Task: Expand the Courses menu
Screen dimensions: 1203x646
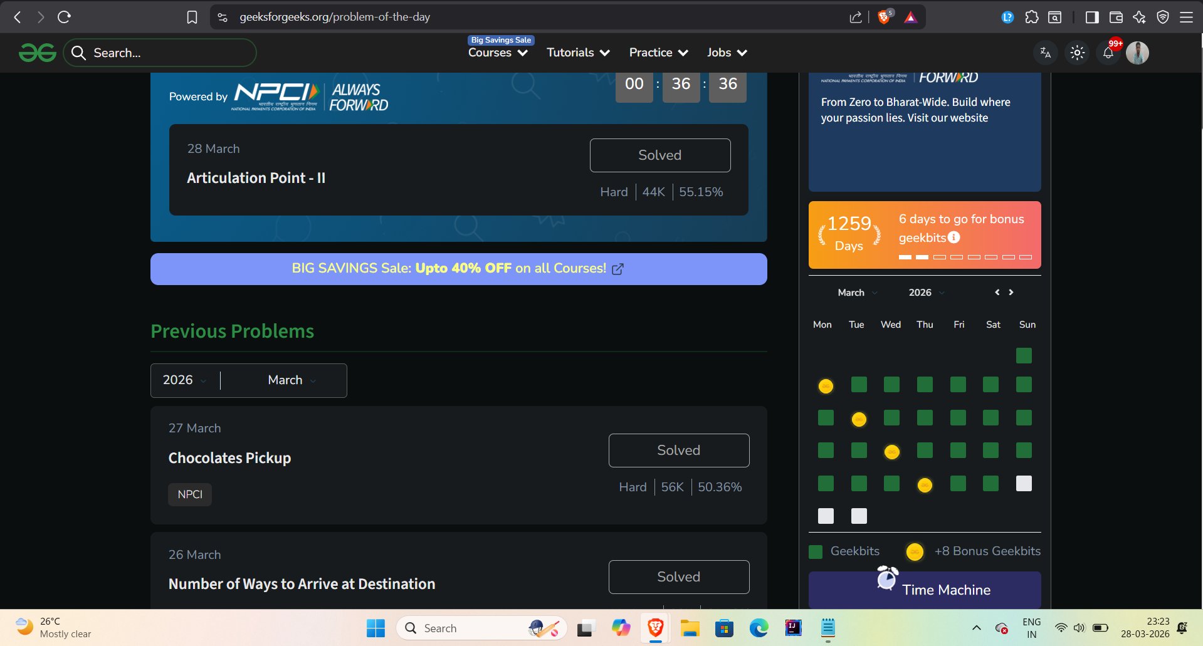Action: coord(498,53)
